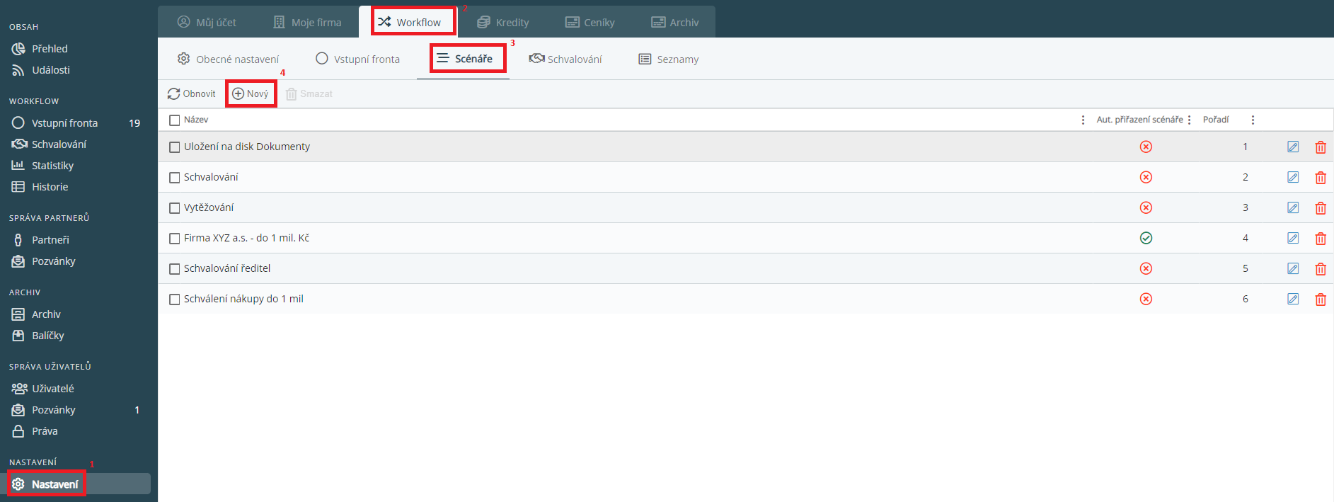Click the Nový button to add scenario

[x=251, y=94]
